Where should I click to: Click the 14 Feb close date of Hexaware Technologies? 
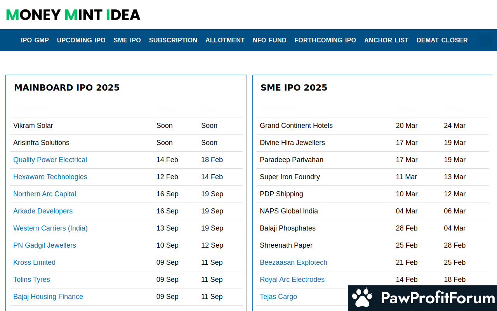point(212,177)
